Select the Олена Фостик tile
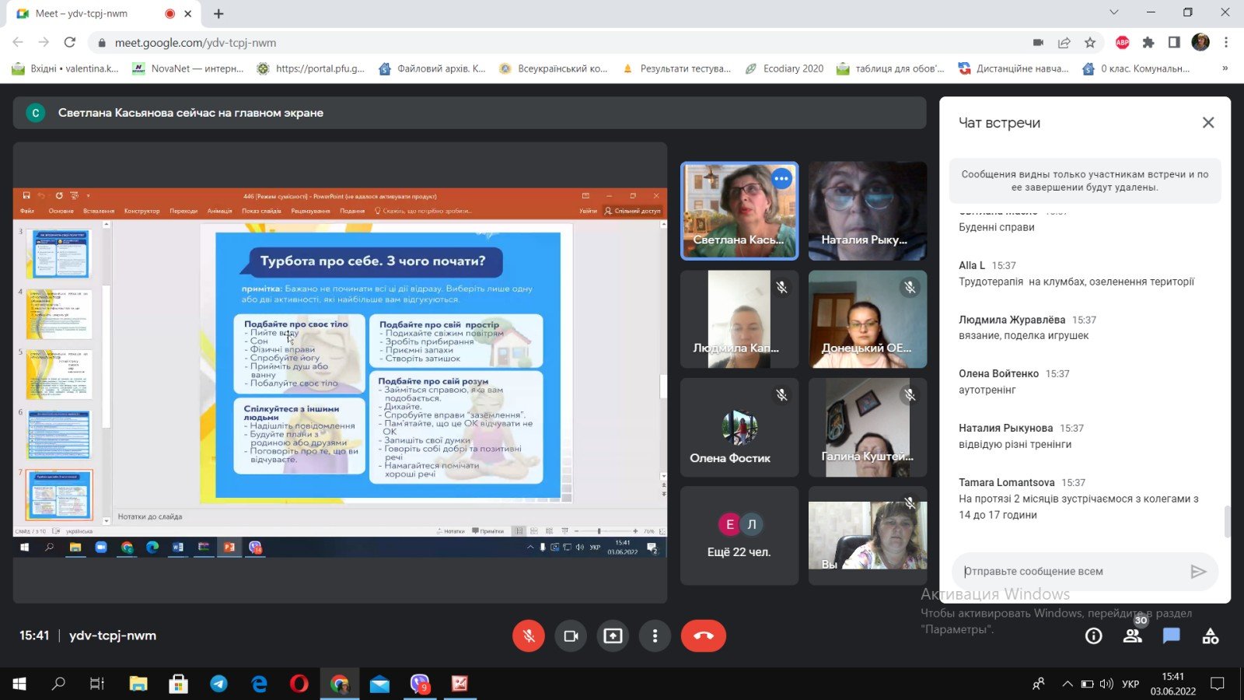1244x700 pixels. [x=739, y=427]
